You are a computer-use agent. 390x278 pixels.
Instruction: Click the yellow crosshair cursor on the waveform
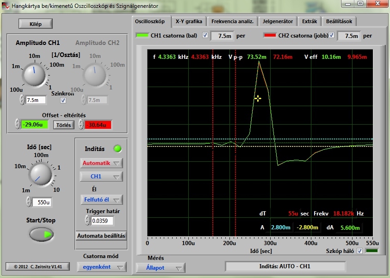[258, 99]
